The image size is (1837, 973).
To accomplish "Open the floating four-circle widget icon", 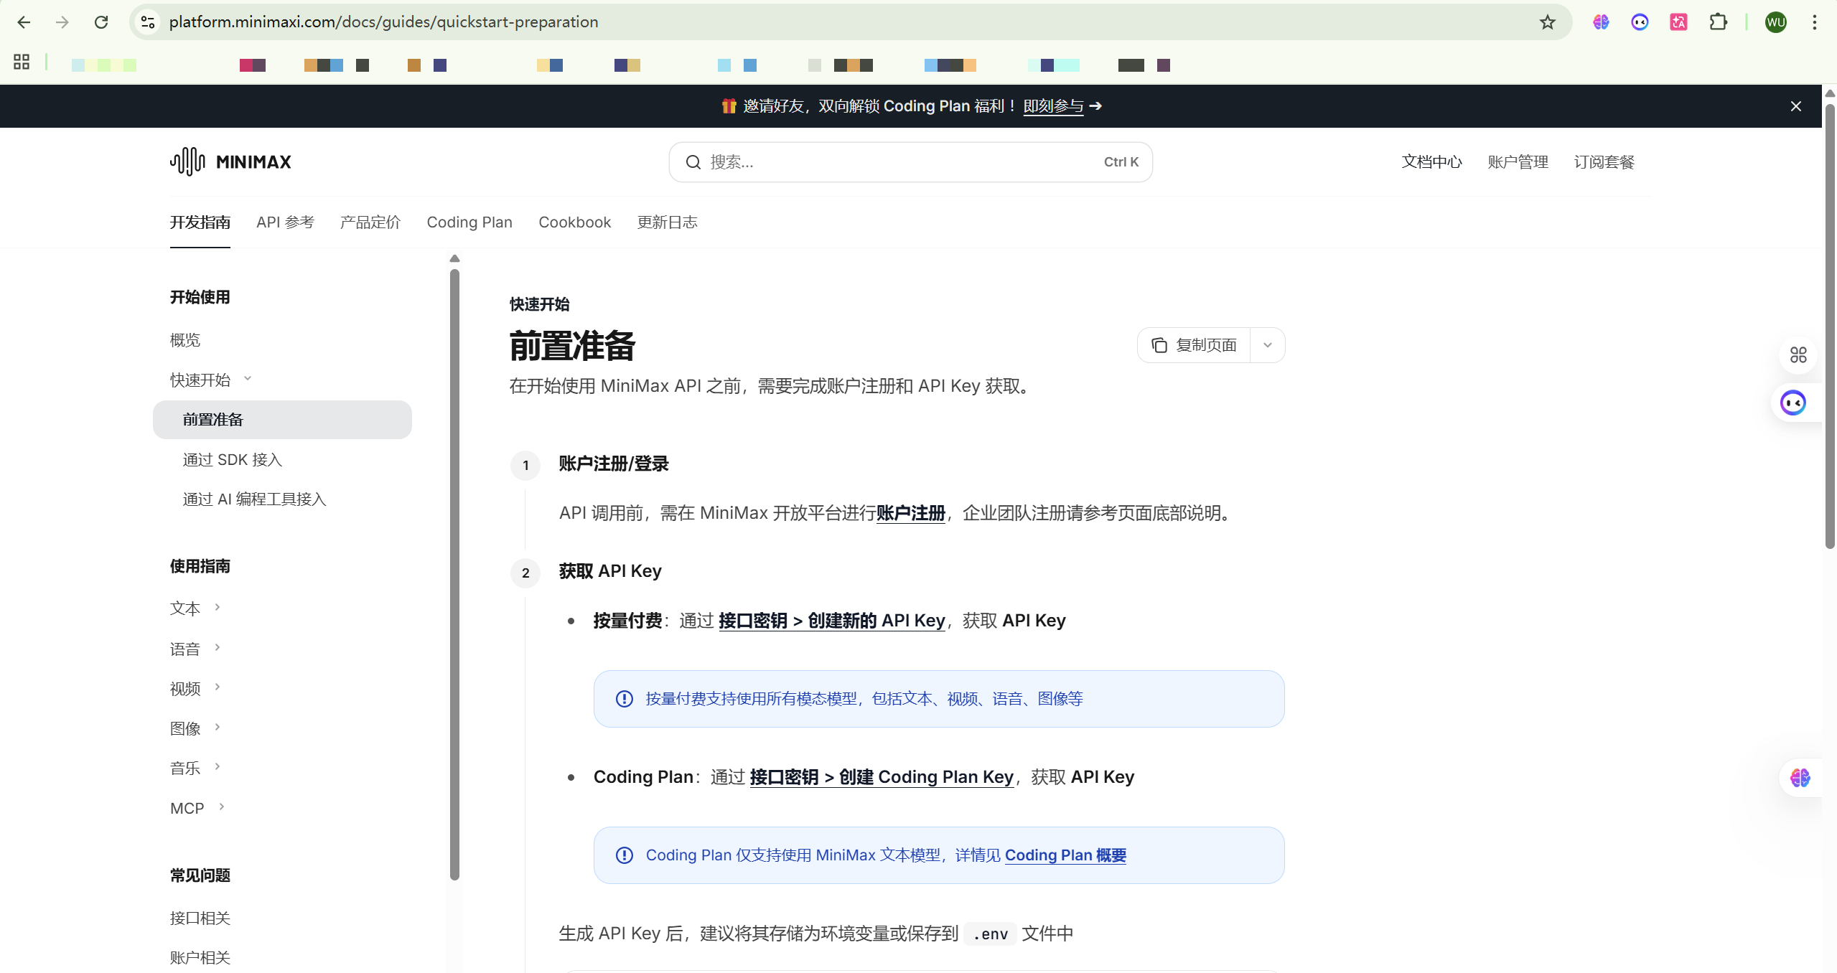I will tap(1798, 355).
